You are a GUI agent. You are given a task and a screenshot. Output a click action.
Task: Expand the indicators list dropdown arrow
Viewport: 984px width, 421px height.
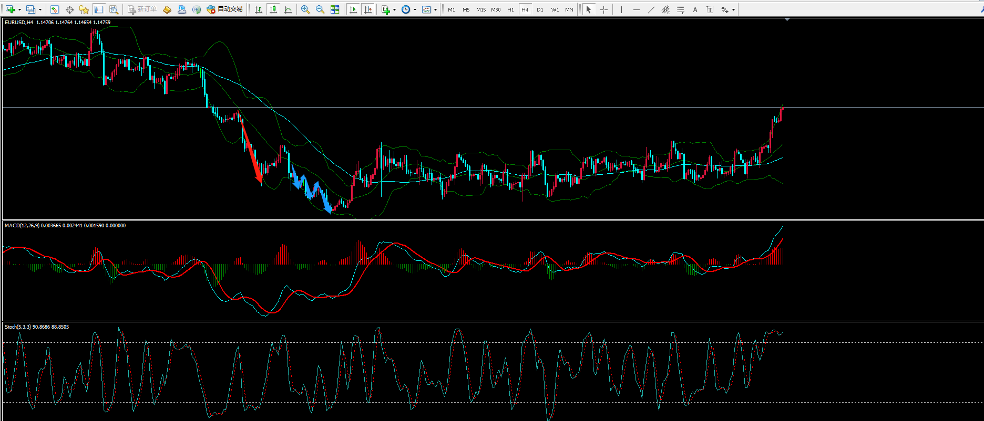394,9
